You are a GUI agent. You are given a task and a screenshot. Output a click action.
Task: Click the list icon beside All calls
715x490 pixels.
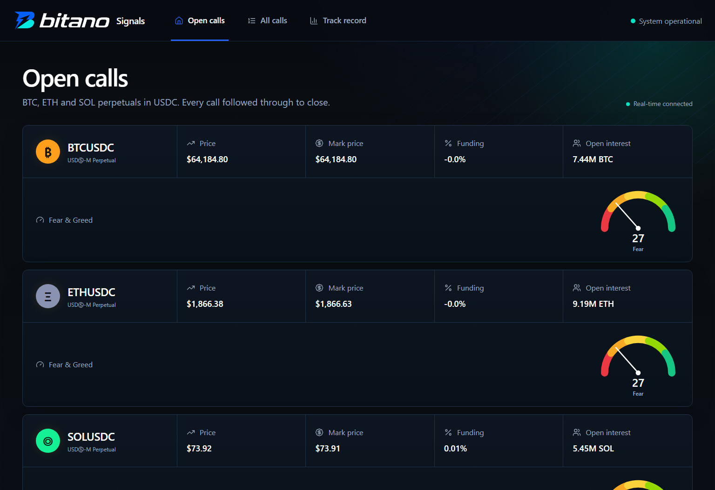click(x=252, y=21)
